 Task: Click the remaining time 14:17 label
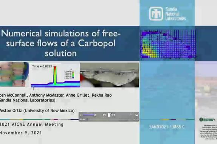point(135,119)
